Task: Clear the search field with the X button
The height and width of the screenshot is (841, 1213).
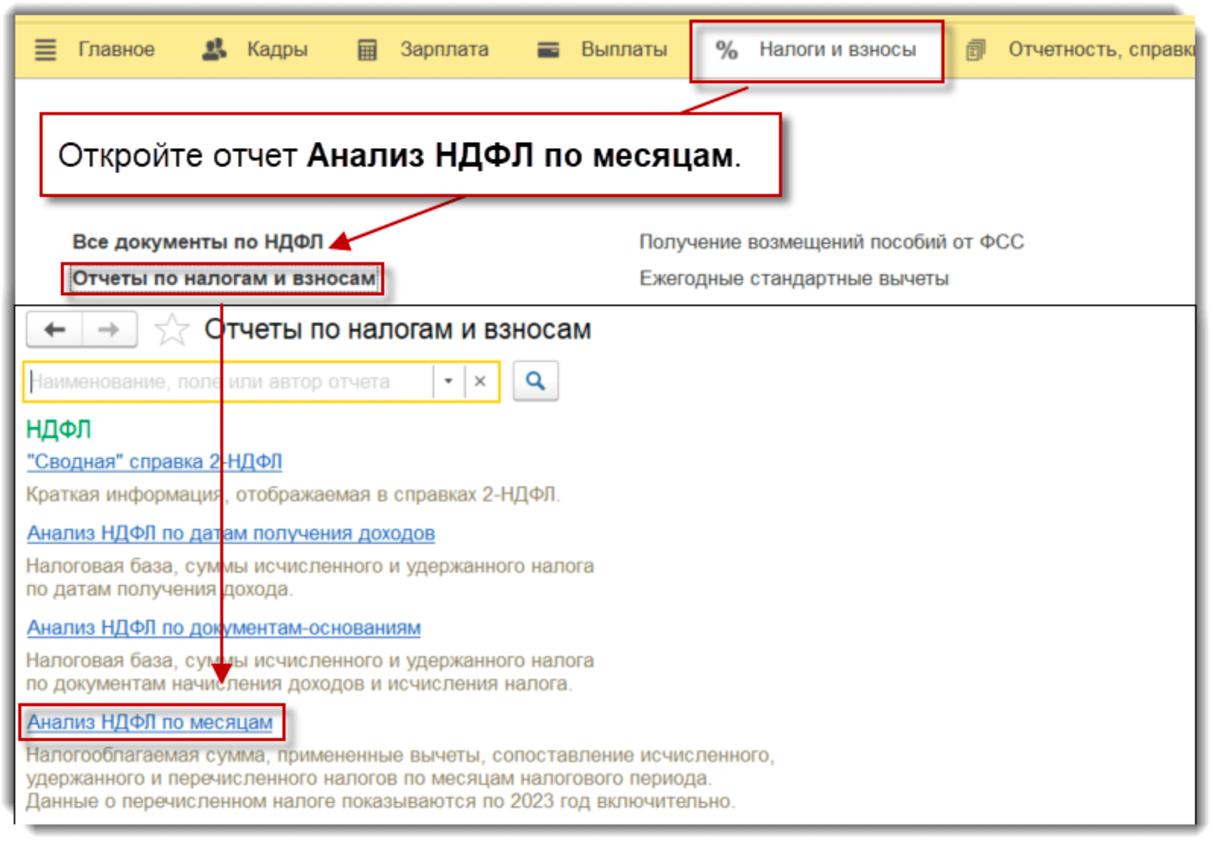Action: tap(480, 380)
